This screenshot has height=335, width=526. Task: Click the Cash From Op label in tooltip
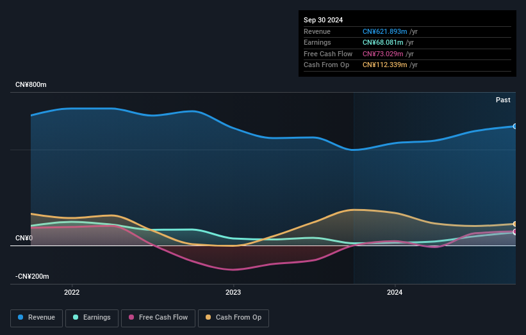pos(326,65)
